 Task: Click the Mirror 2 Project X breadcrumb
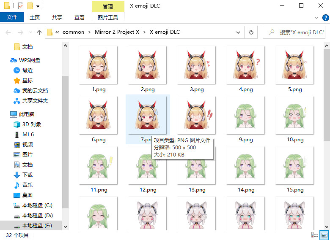[117, 32]
